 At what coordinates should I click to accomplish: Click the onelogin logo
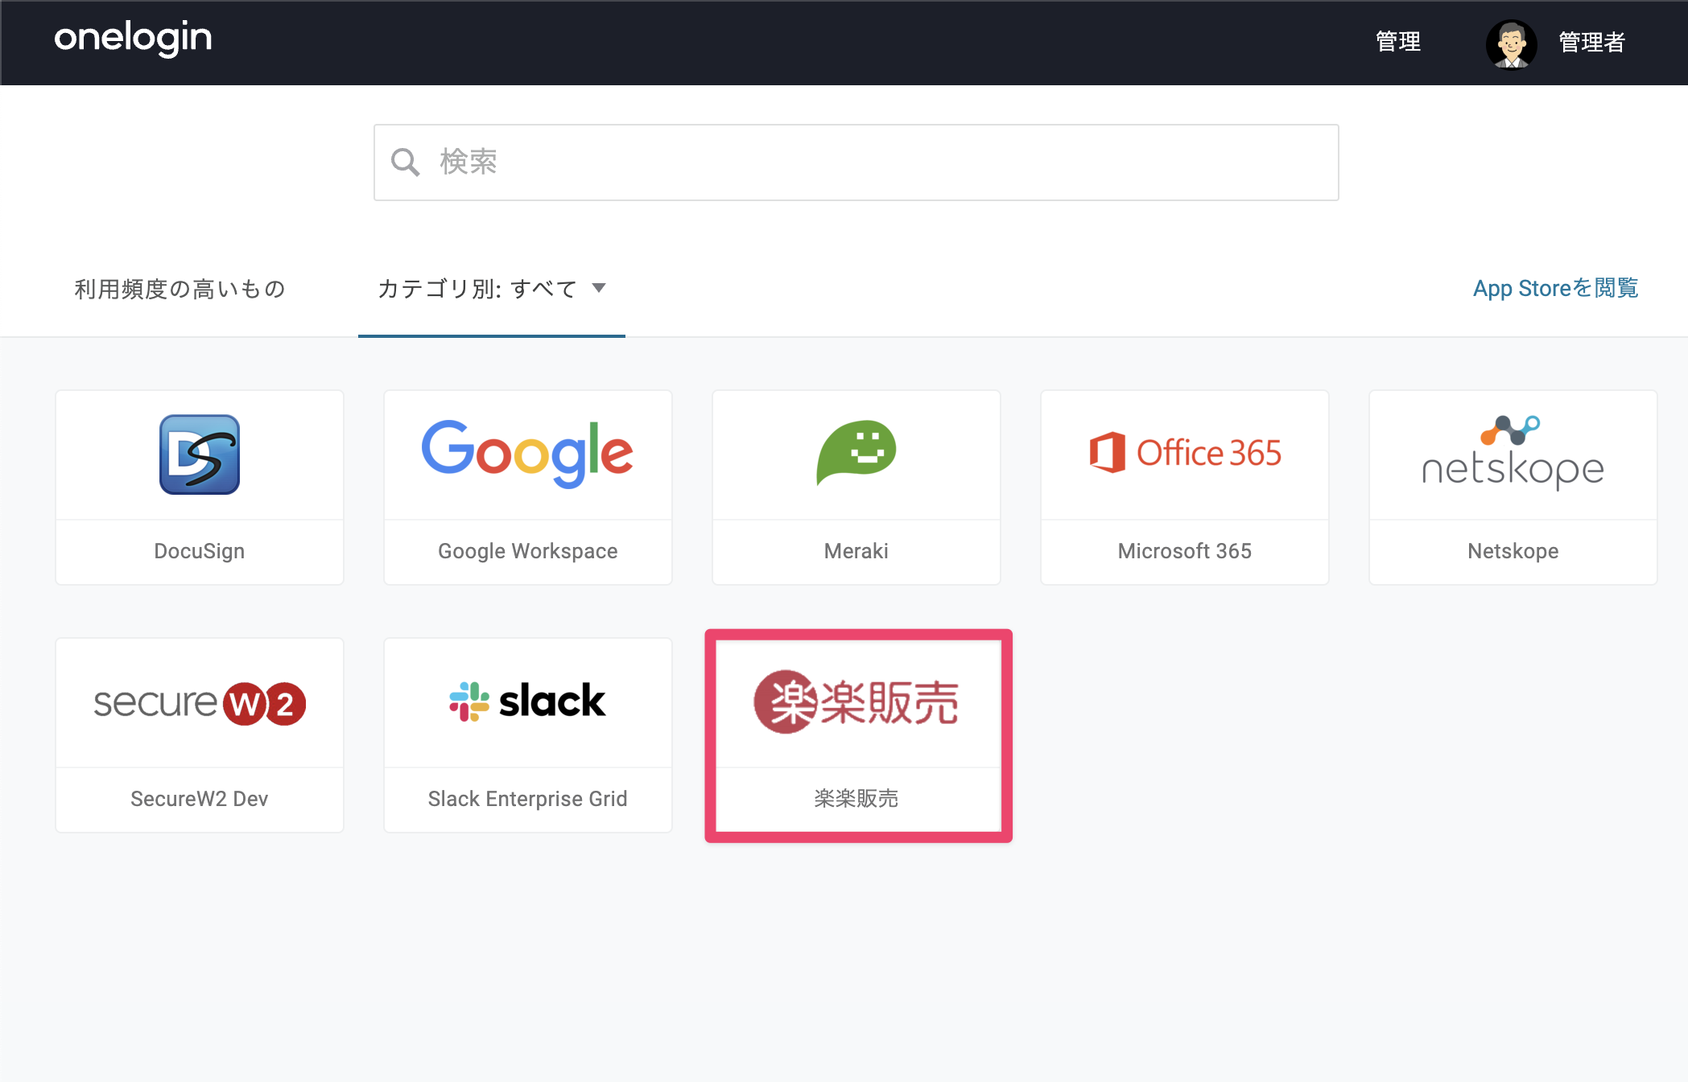[x=133, y=39]
